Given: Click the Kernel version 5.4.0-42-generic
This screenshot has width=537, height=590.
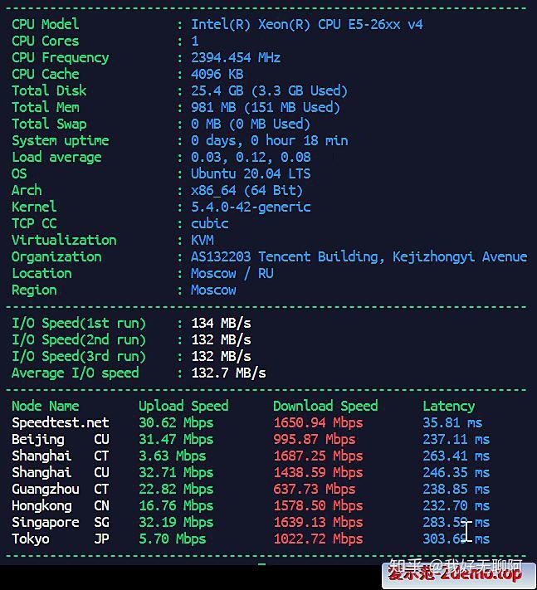Looking at the screenshot, I should pos(250,207).
